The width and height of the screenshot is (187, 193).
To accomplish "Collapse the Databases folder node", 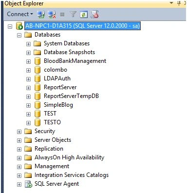I will (x=19, y=35).
